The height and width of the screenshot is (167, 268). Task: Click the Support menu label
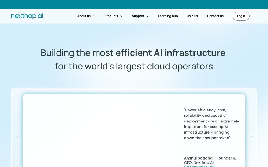138,16
